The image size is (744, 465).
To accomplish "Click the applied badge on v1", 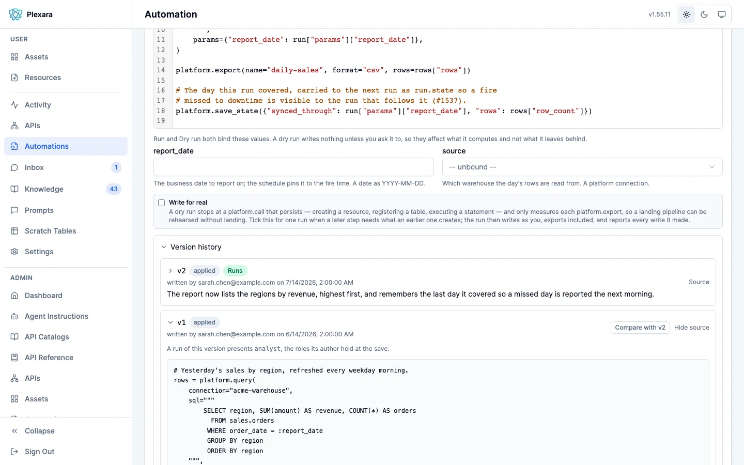I will [x=205, y=322].
